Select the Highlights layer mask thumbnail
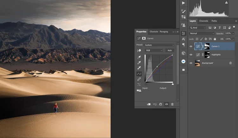The image size is (238, 138). tap(207, 55)
